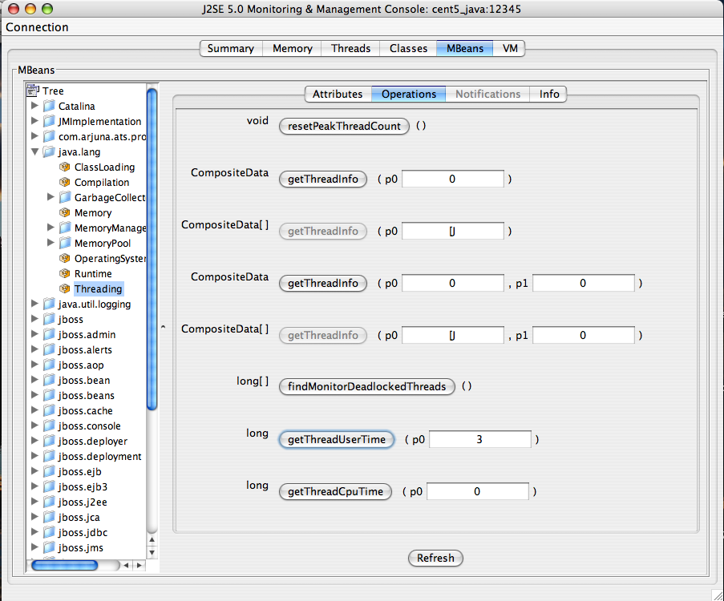Open the Connection menu
Image resolution: width=724 pixels, height=601 pixels.
[x=37, y=27]
